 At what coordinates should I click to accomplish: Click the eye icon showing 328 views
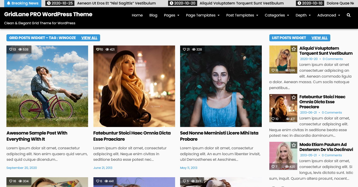coord(194,49)
